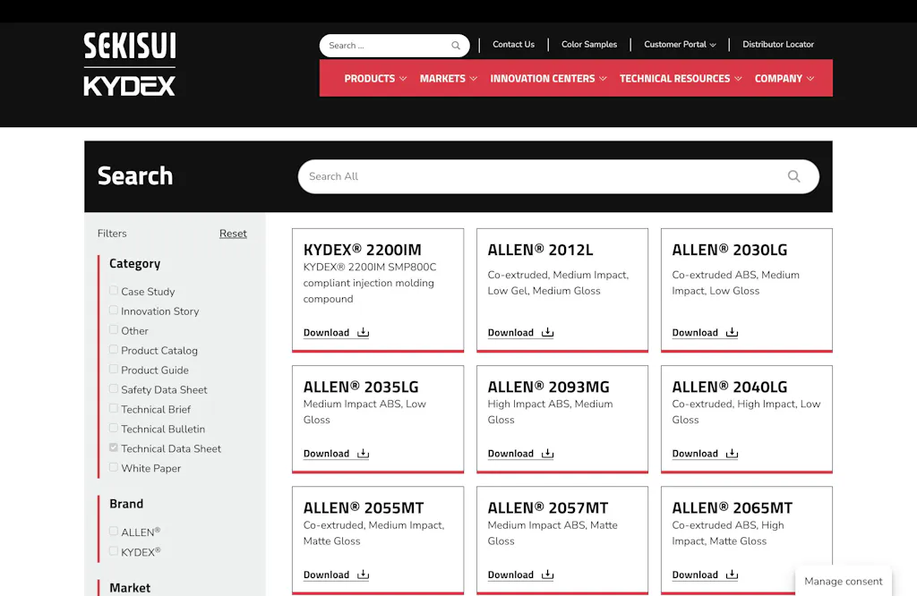Focus the Search All input field
This screenshot has height=596, width=917.
coord(544,176)
